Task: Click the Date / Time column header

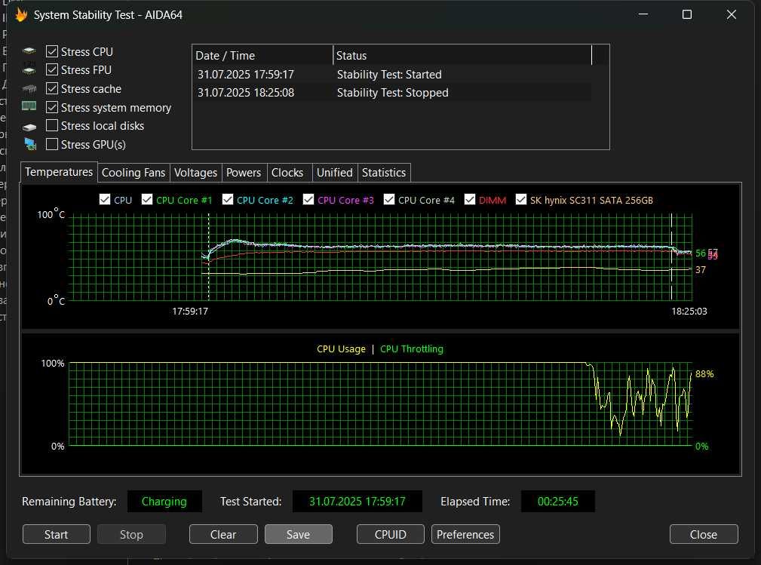Action: 262,55
